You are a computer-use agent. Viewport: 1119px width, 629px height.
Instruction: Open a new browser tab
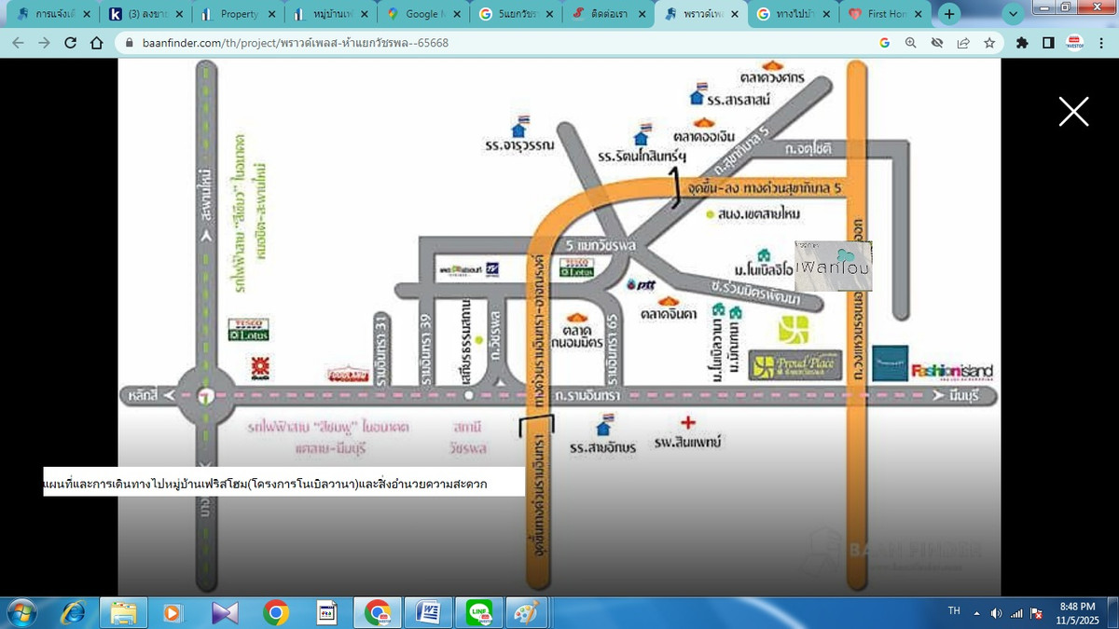[949, 14]
